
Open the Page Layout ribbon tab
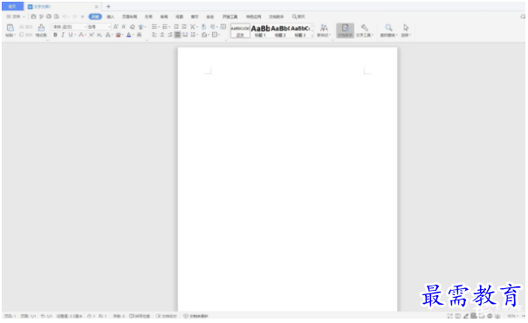(129, 17)
